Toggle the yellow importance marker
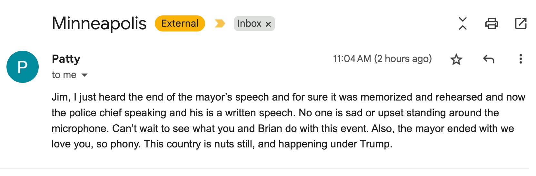Viewport: 536px width, 176px height. point(220,24)
